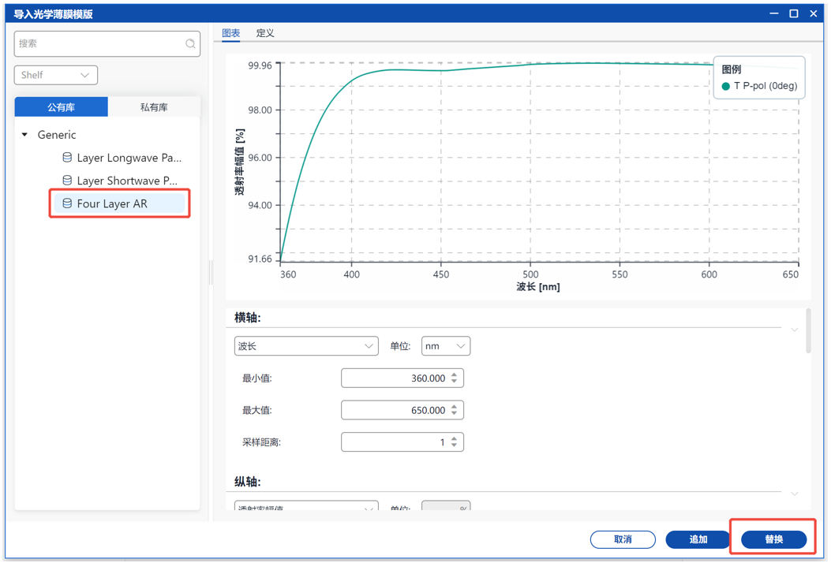Click the Four Layer AR database icon
The width and height of the screenshot is (831, 563).
(67, 203)
